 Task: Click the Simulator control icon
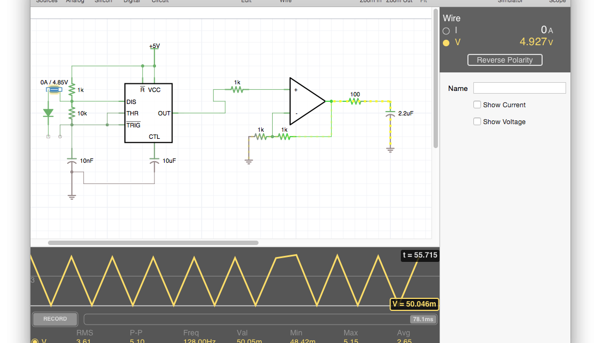(509, 2)
